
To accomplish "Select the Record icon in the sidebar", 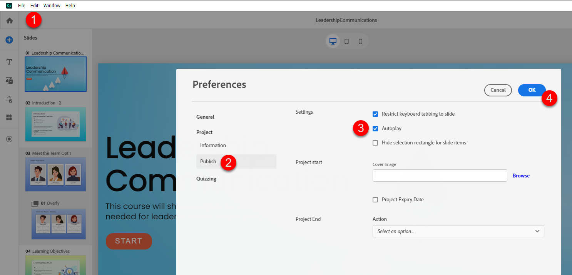I will (x=9, y=139).
